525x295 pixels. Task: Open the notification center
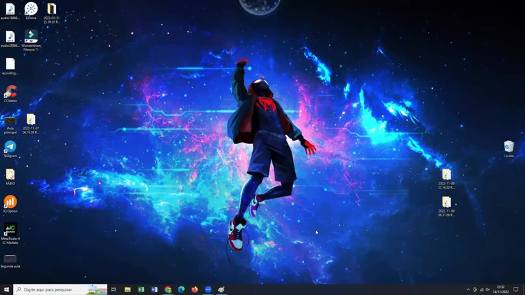516,290
